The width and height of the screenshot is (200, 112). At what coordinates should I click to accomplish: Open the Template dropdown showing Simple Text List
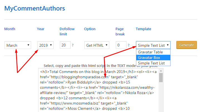[x=153, y=45]
